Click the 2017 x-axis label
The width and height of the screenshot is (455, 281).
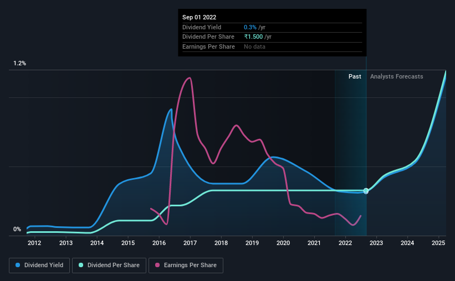(190, 243)
